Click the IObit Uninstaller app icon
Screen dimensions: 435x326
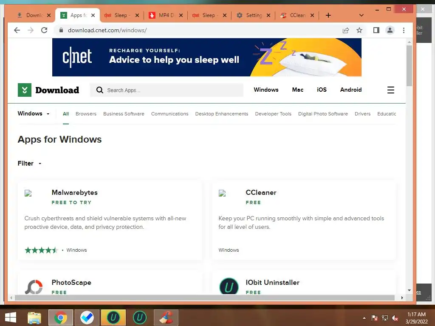[229, 287]
